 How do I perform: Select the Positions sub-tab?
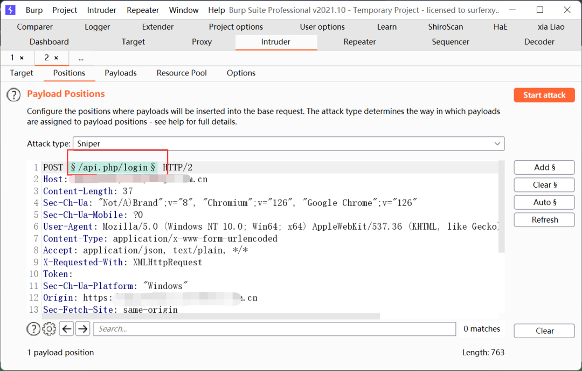[x=69, y=73]
